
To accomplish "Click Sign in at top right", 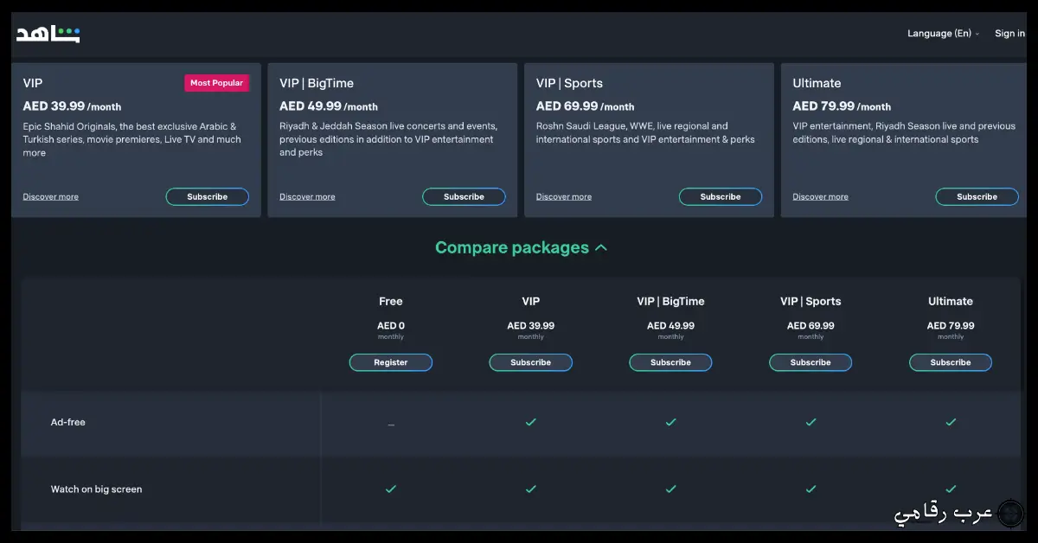I will coord(1009,34).
